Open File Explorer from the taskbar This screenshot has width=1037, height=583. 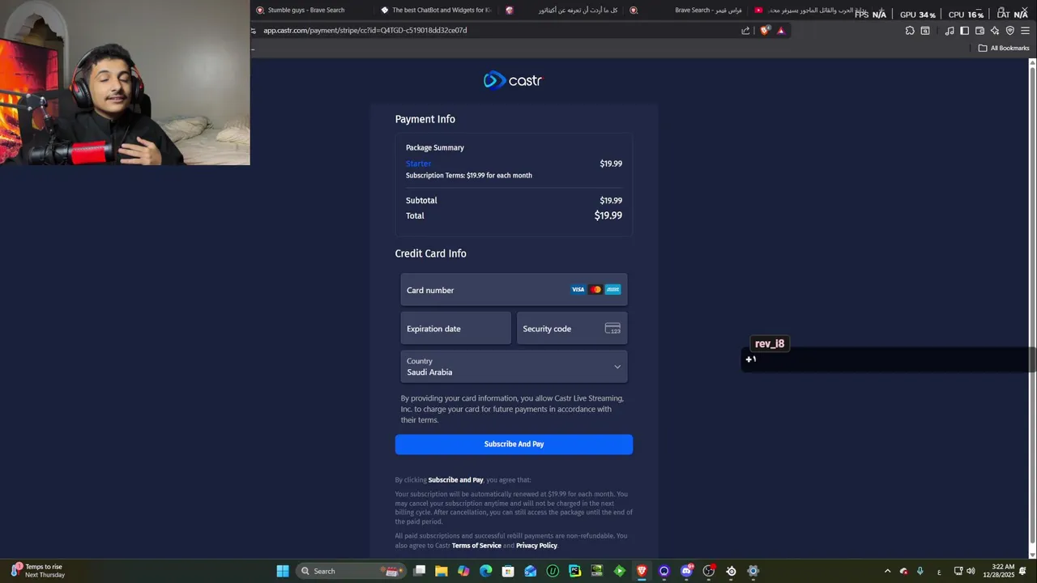(442, 571)
